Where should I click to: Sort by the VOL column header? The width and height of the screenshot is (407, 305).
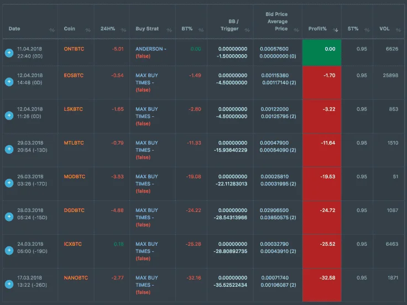click(384, 29)
